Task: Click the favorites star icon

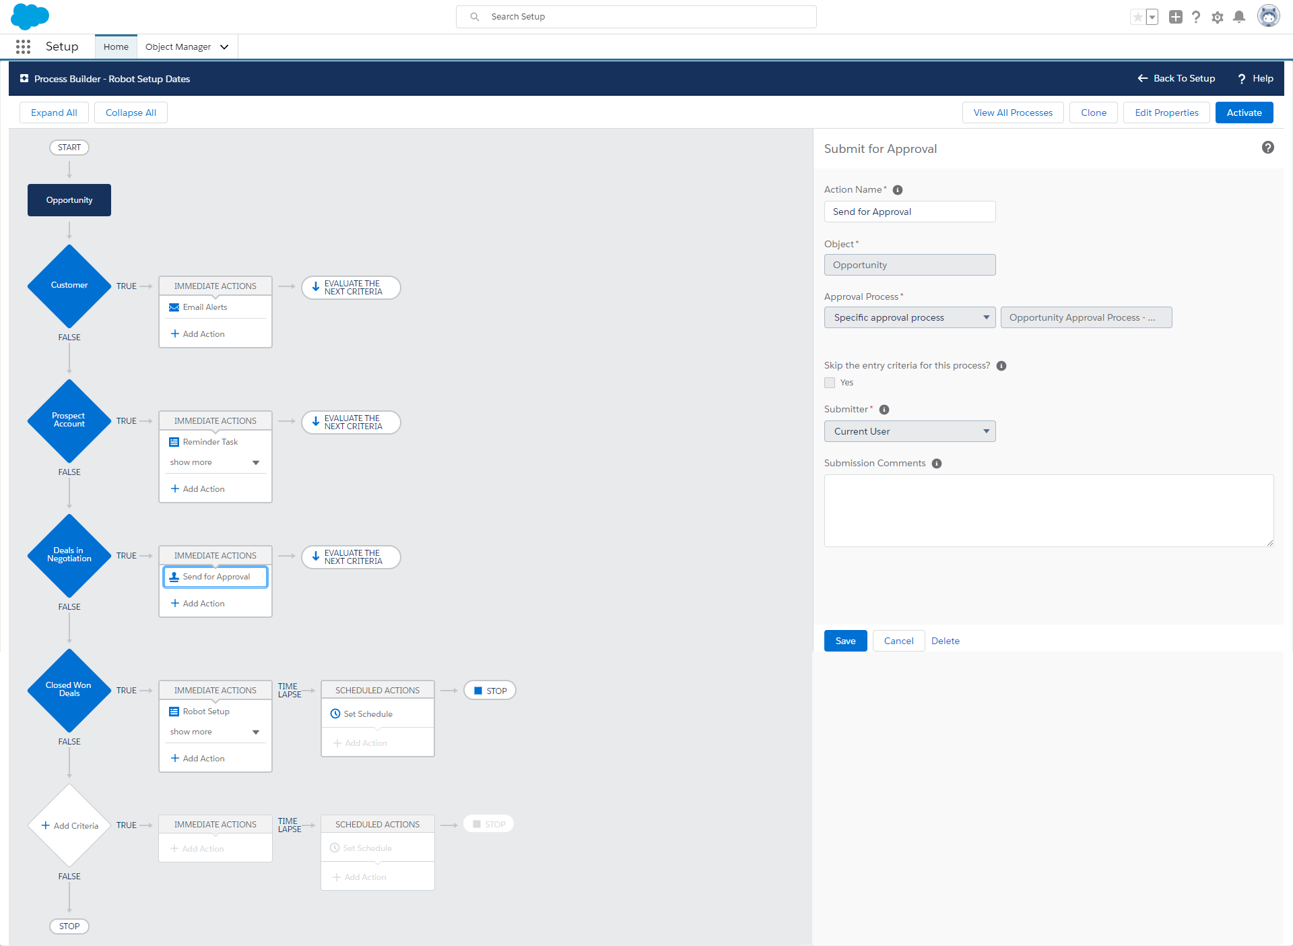Action: tap(1137, 18)
